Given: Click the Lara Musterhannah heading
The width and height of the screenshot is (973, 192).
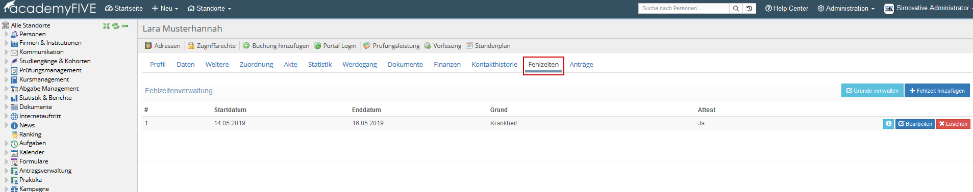Looking at the screenshot, I should click(182, 29).
